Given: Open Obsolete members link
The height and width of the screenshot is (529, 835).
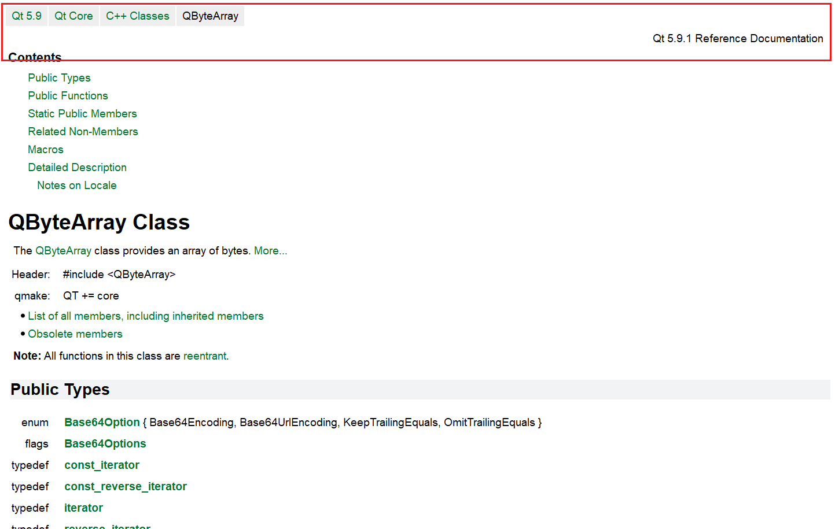Looking at the screenshot, I should 75,334.
